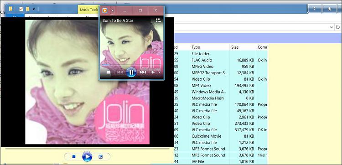342x165 pixels.
Task: Select the MPEG Video 959 KB row
Action: pyautogui.click(x=221, y=66)
